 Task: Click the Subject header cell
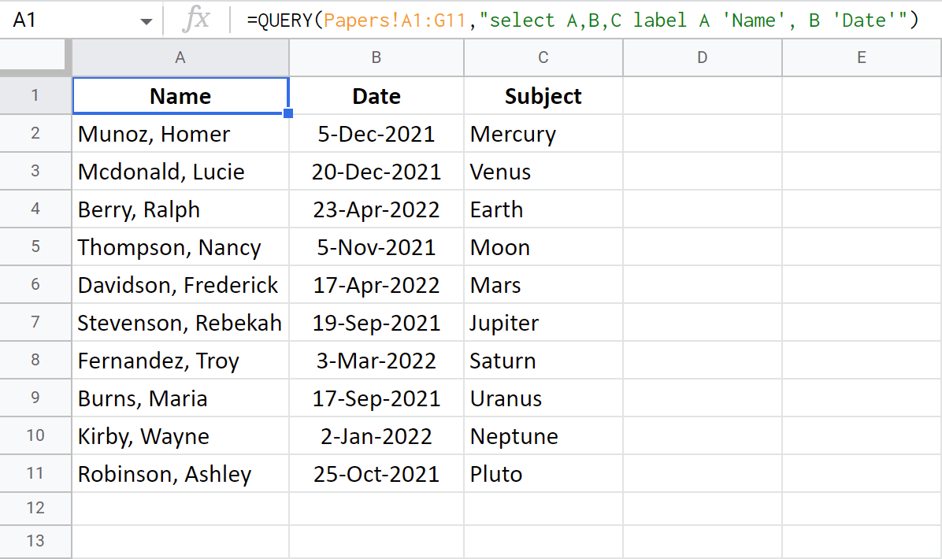pos(543,95)
